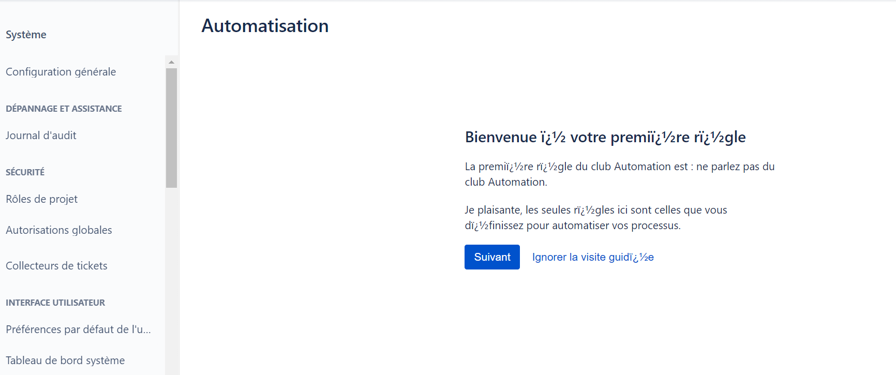Go to Autorisations globales

(59, 230)
